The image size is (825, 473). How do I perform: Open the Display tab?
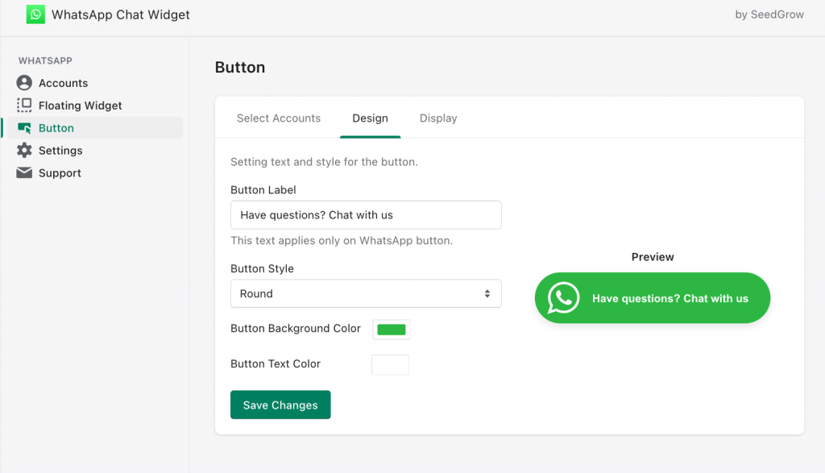point(437,118)
